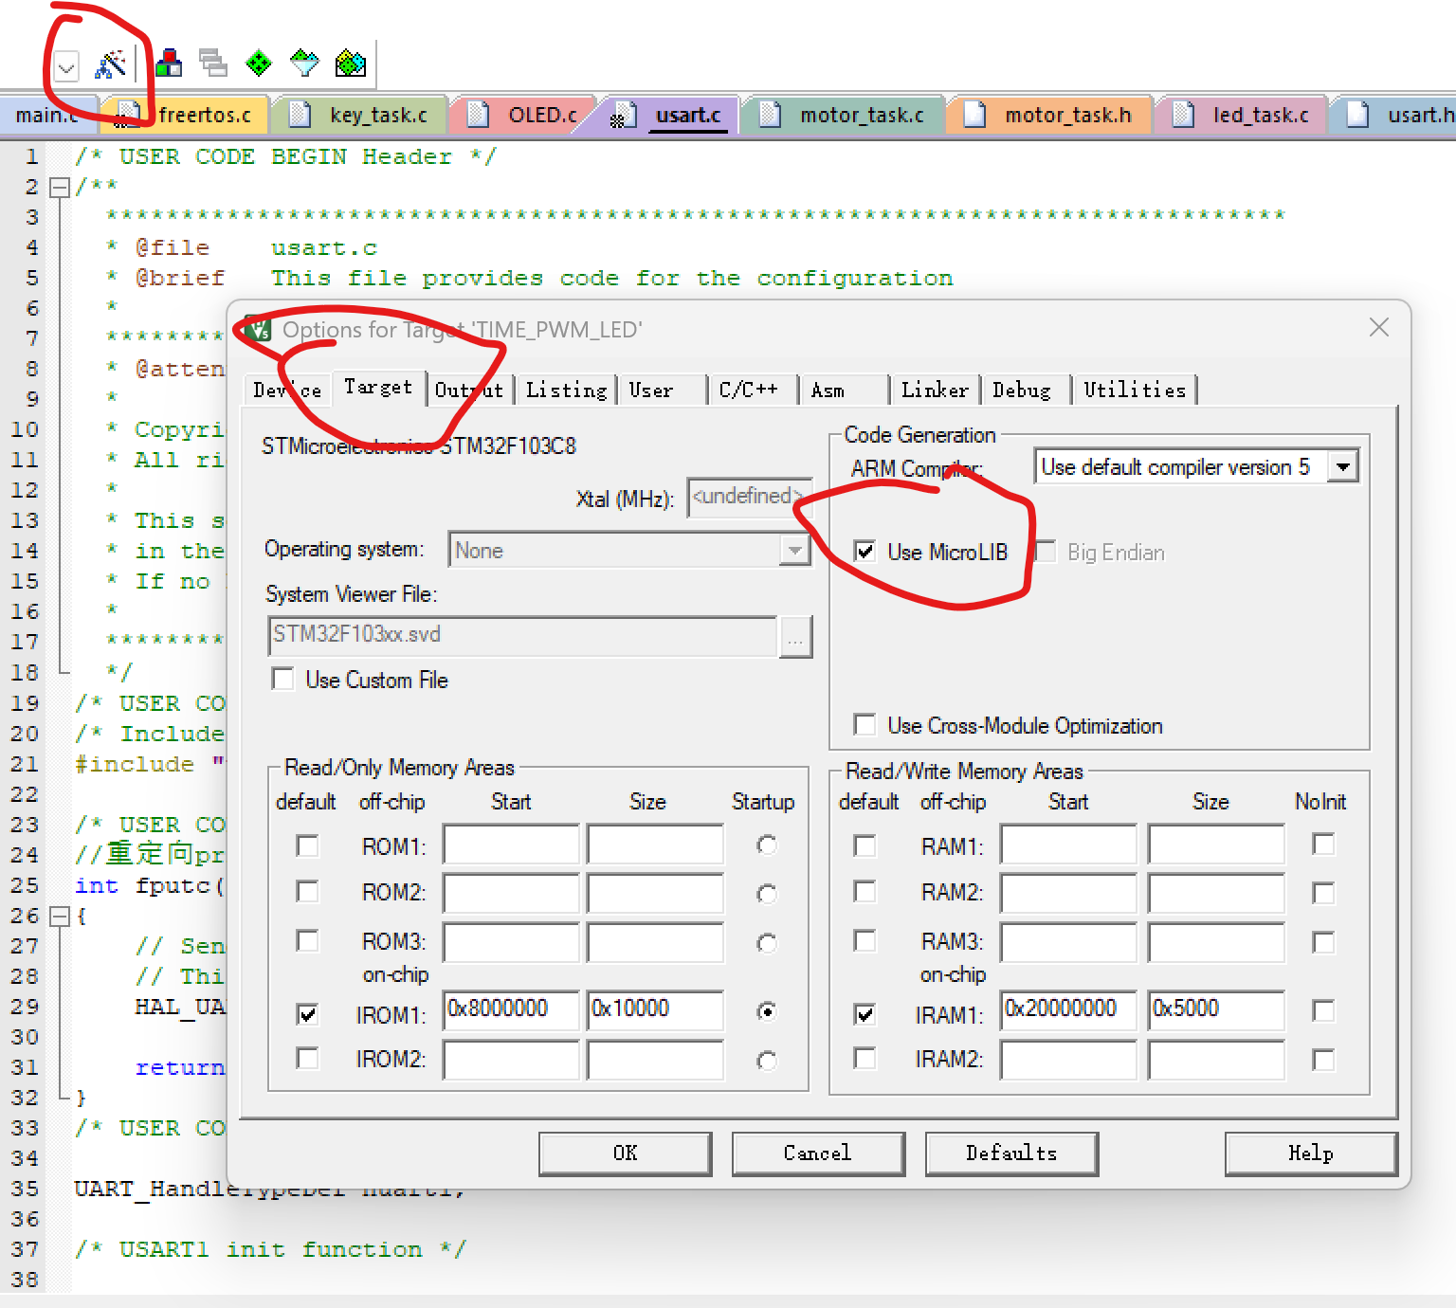Open the User tab in options dialog
Screen dimensions: 1456x1308
click(664, 390)
